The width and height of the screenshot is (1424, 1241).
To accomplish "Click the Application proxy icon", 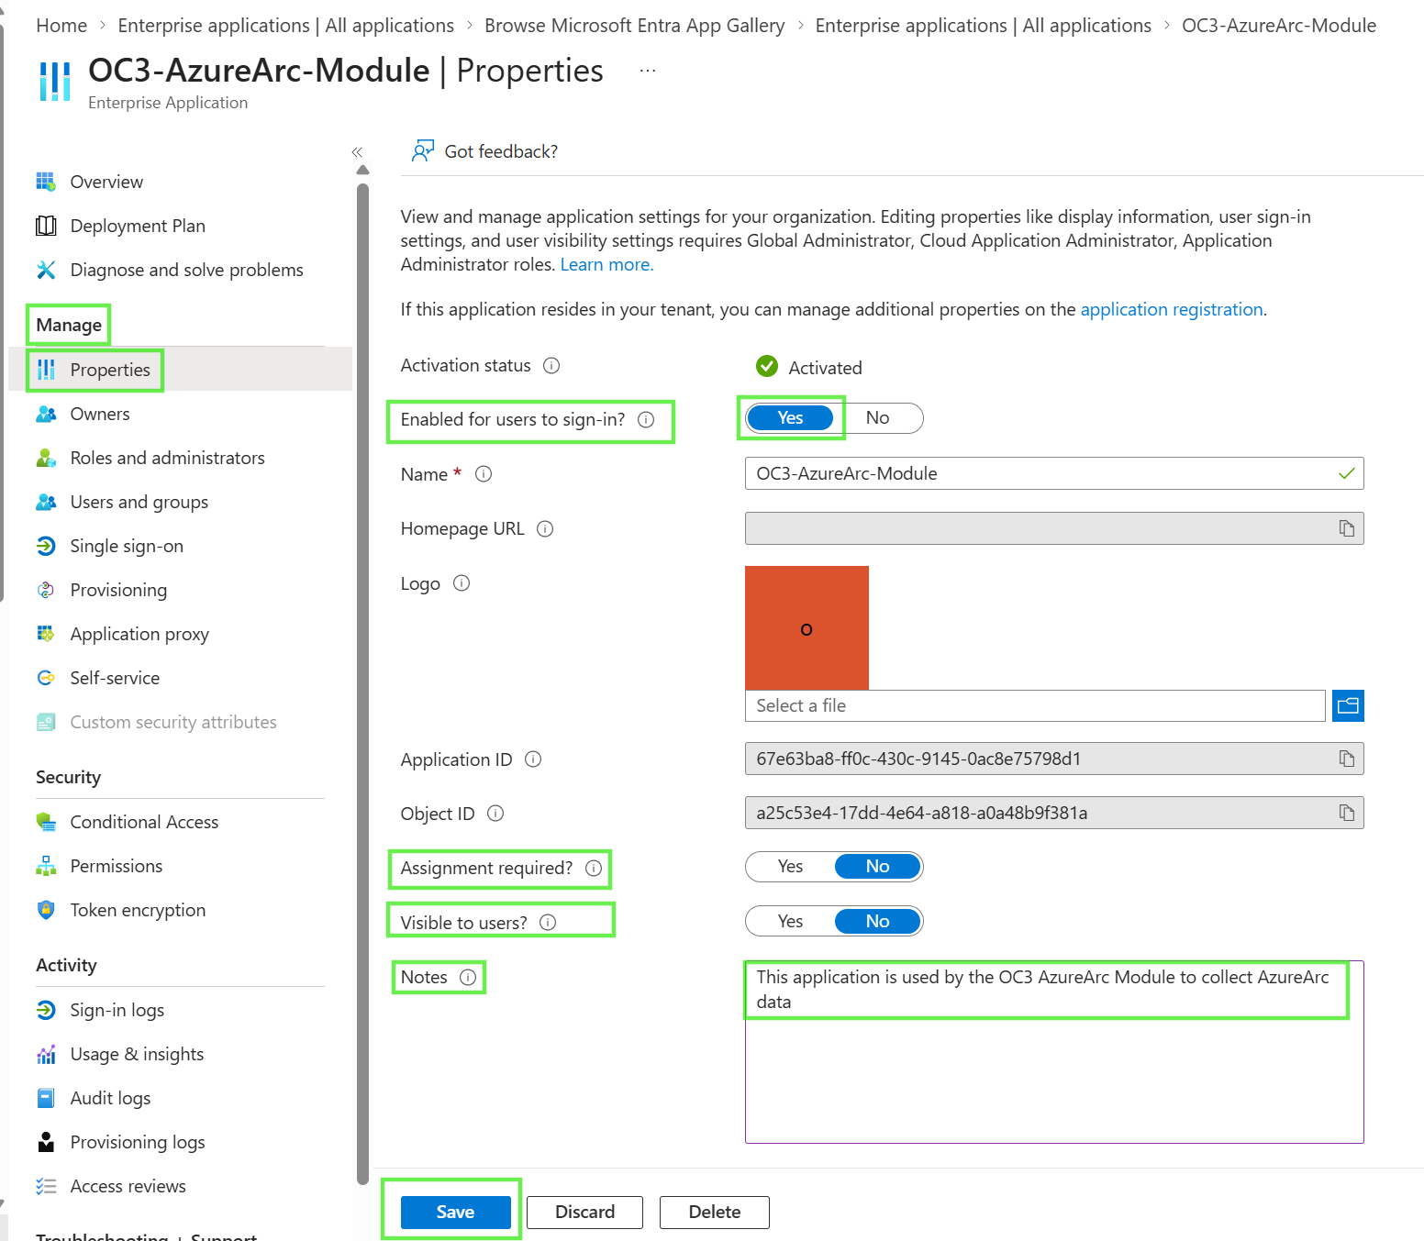I will tap(46, 634).
